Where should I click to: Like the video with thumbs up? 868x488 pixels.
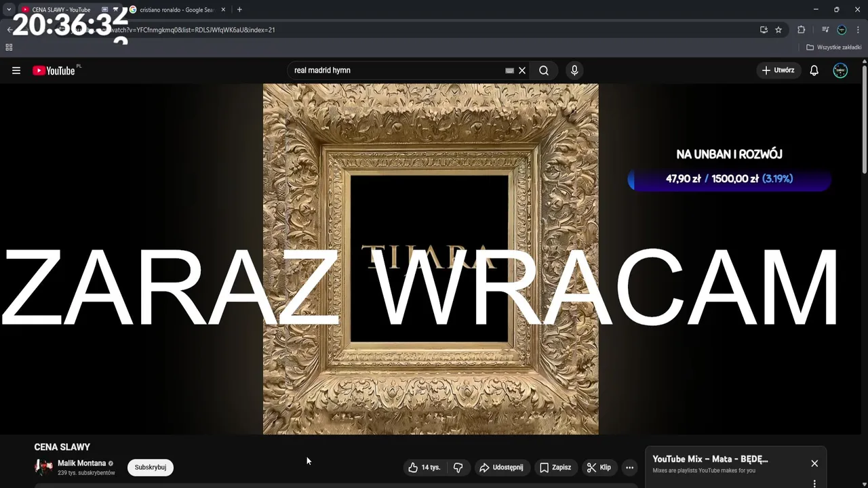tap(425, 468)
